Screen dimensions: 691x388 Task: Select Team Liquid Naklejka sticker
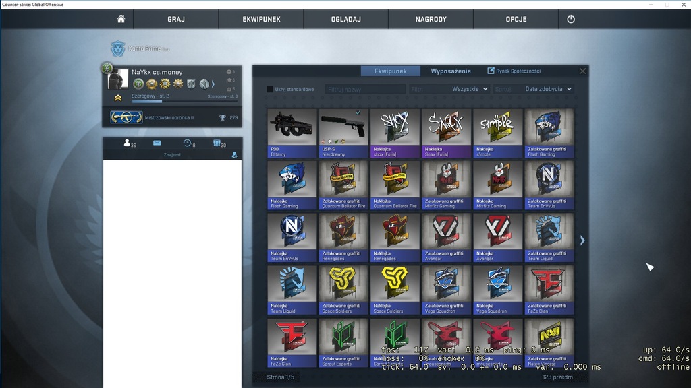[292, 290]
